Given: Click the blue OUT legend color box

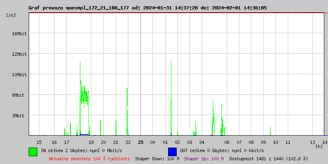Looking at the screenshot, I should 172,151.
